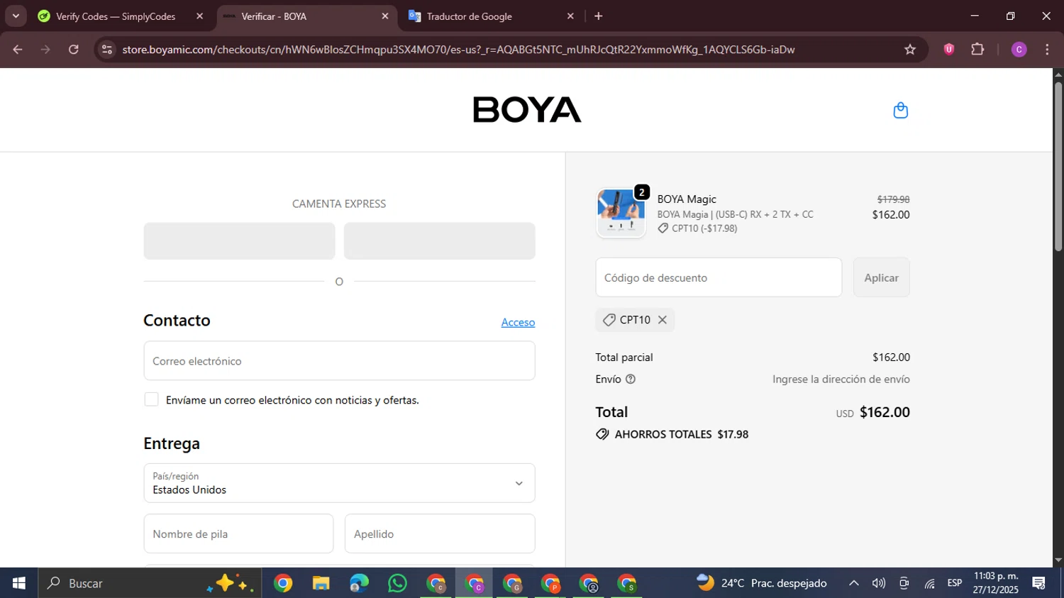Open Microsoft Edge from the taskbar

point(360,583)
